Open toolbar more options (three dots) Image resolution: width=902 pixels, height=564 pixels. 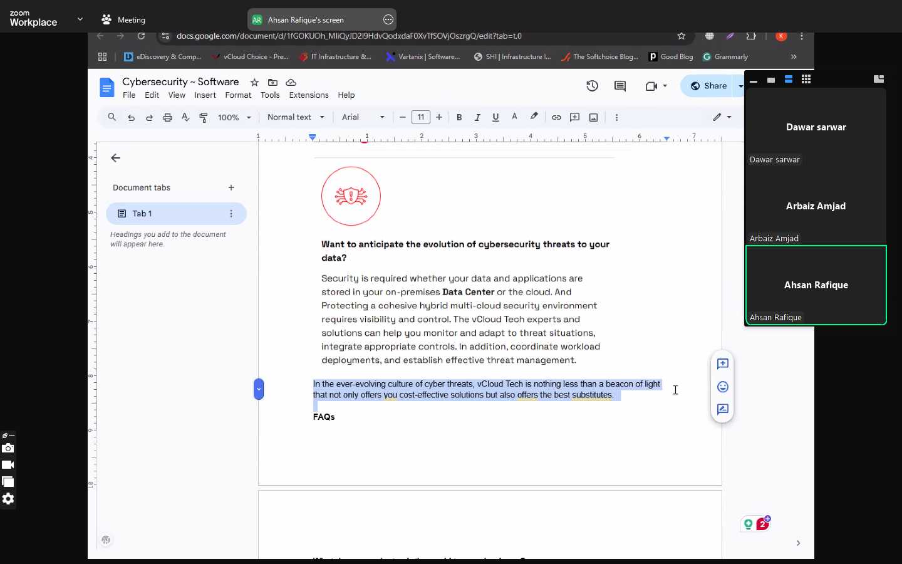coord(617,117)
